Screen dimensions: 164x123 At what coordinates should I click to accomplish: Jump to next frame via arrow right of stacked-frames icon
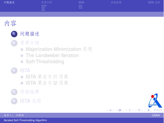tap(123, 110)
